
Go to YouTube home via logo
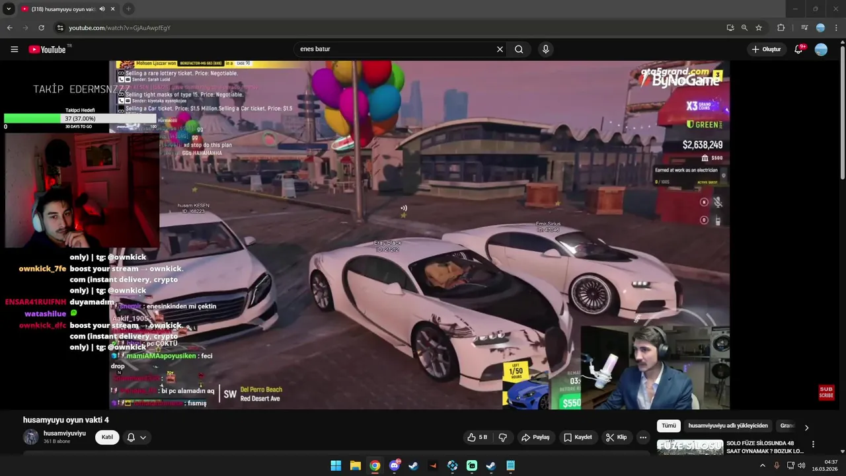[48, 50]
